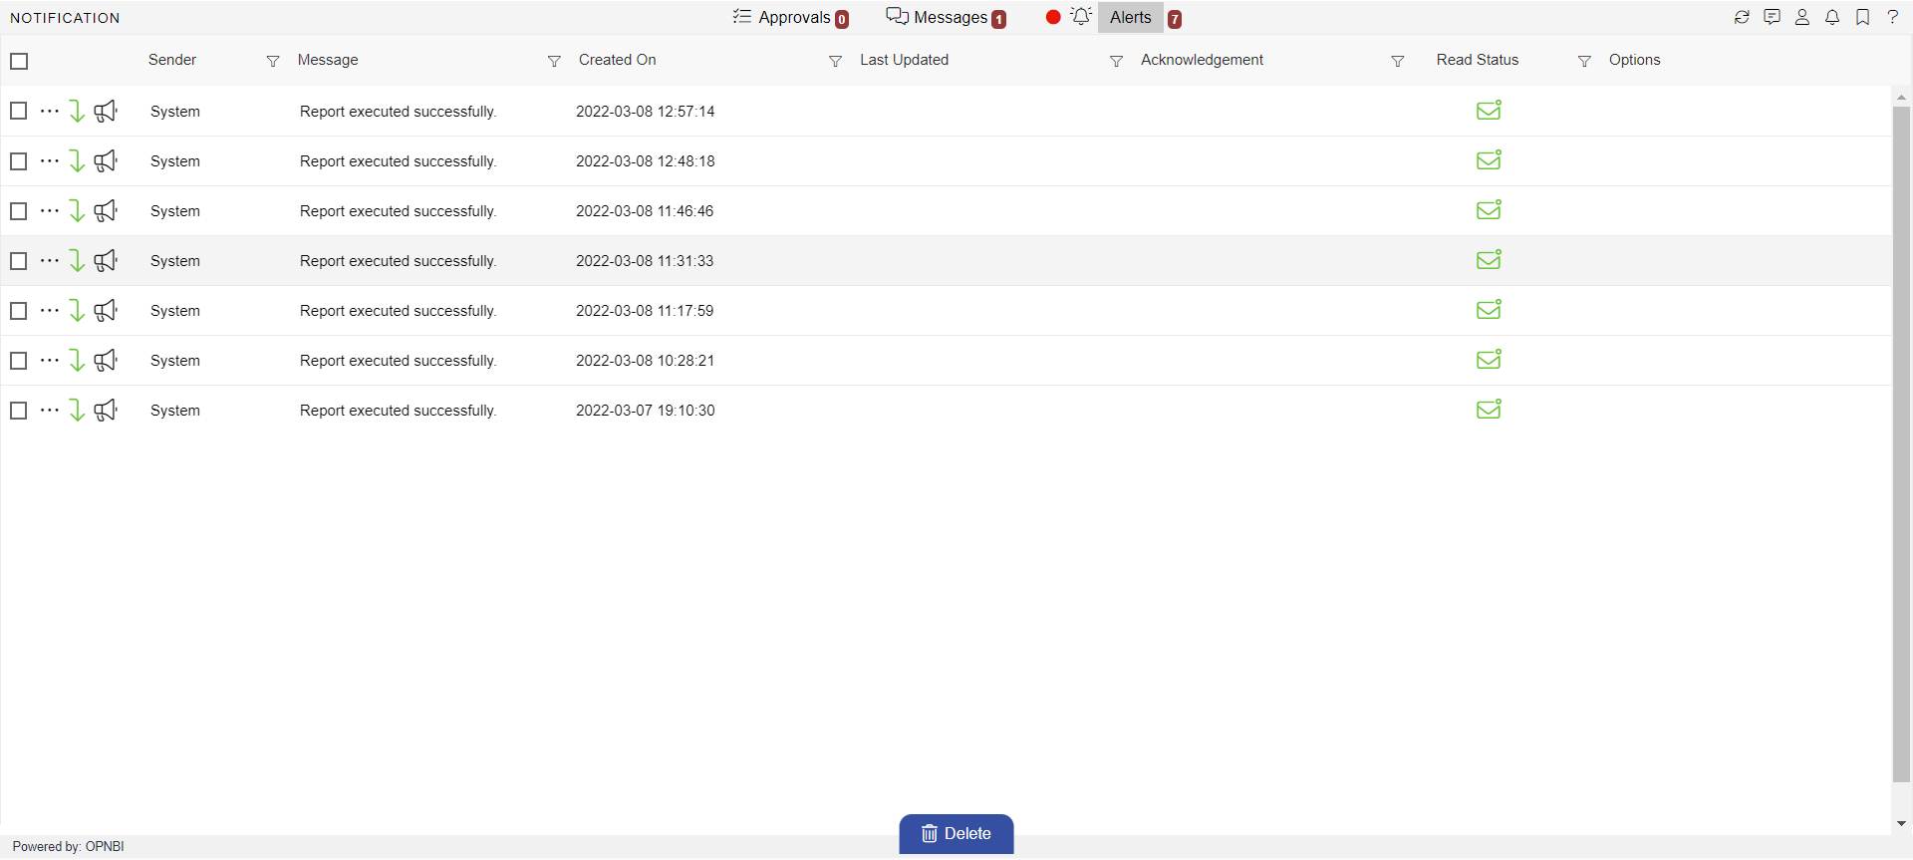Open Read Status column filter
The image size is (1913, 860).
[1584, 62]
